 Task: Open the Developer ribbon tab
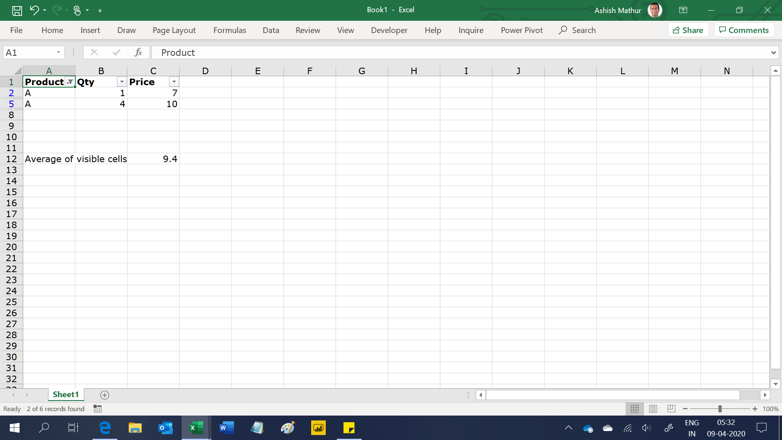(389, 30)
